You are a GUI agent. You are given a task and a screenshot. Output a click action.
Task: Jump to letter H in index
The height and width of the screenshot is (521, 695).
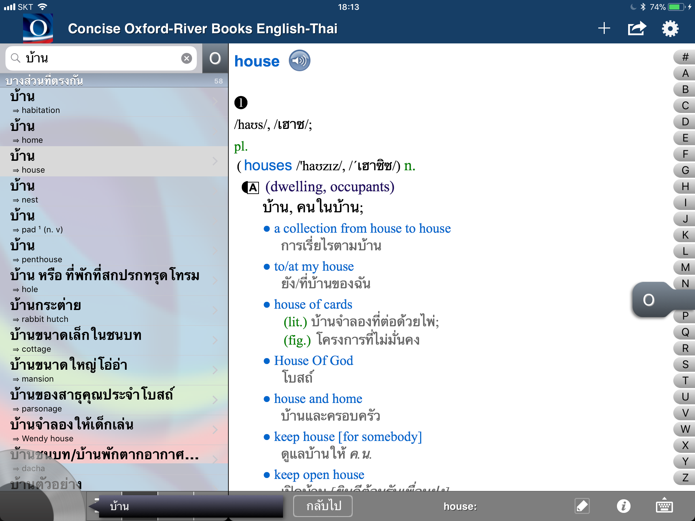(x=685, y=186)
